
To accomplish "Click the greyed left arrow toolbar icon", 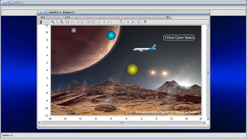I will tap(109, 22).
